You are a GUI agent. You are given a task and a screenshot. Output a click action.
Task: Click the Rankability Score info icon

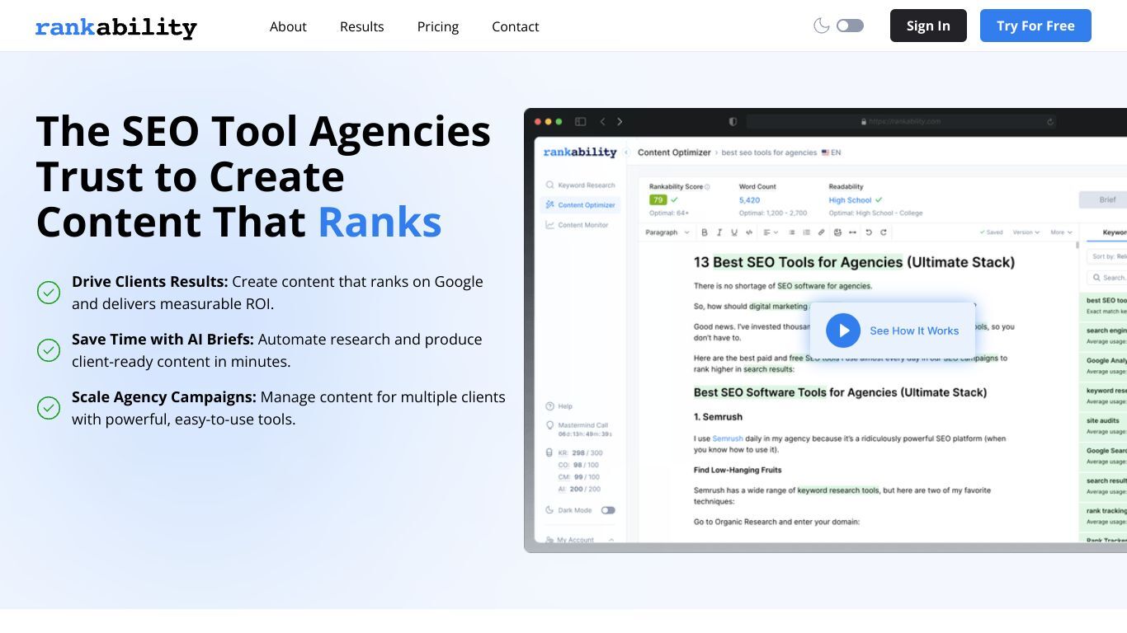(707, 187)
